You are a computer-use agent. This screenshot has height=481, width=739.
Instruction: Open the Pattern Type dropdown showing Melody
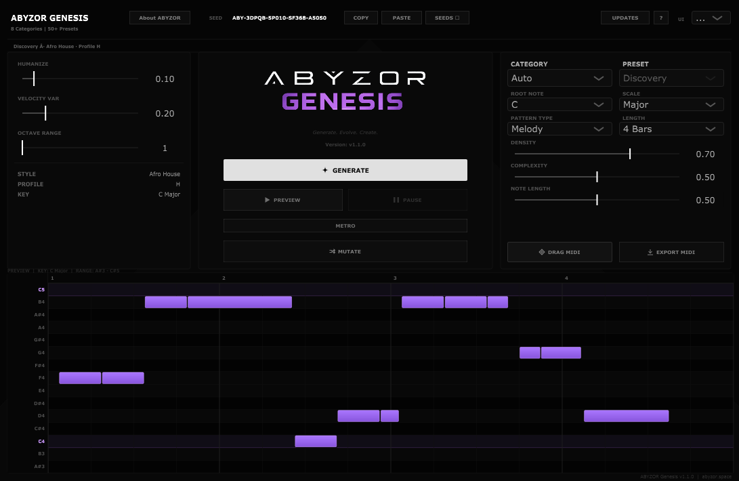click(x=559, y=129)
